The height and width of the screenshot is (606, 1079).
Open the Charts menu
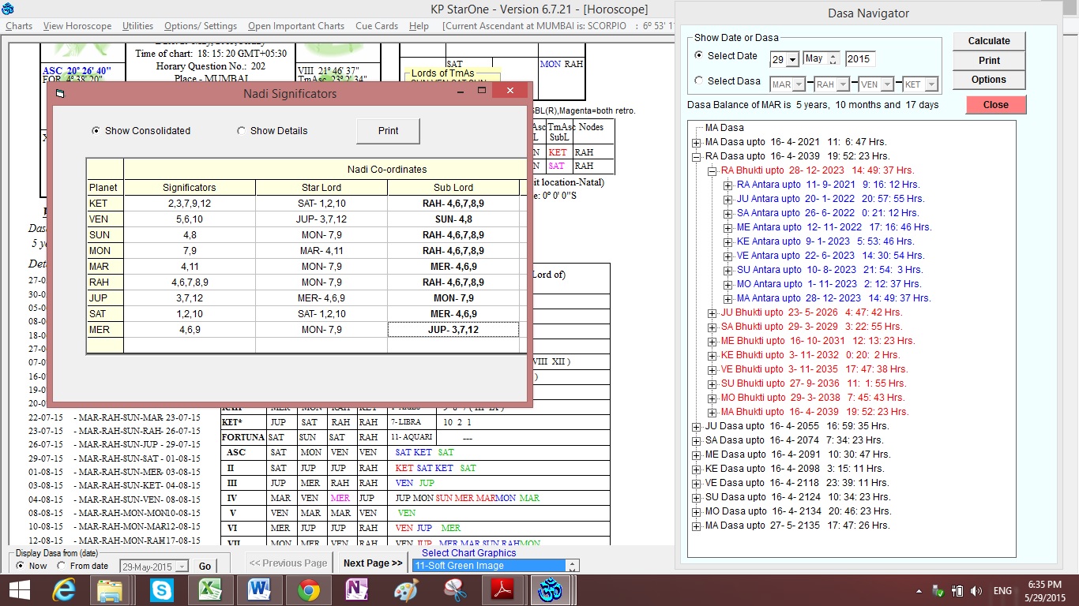(19, 26)
